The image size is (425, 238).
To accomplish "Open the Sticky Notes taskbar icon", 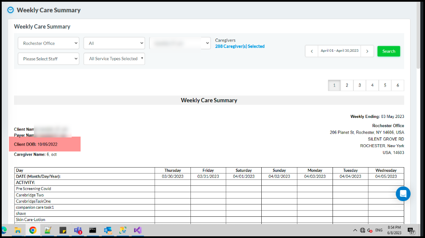I will click(63, 230).
